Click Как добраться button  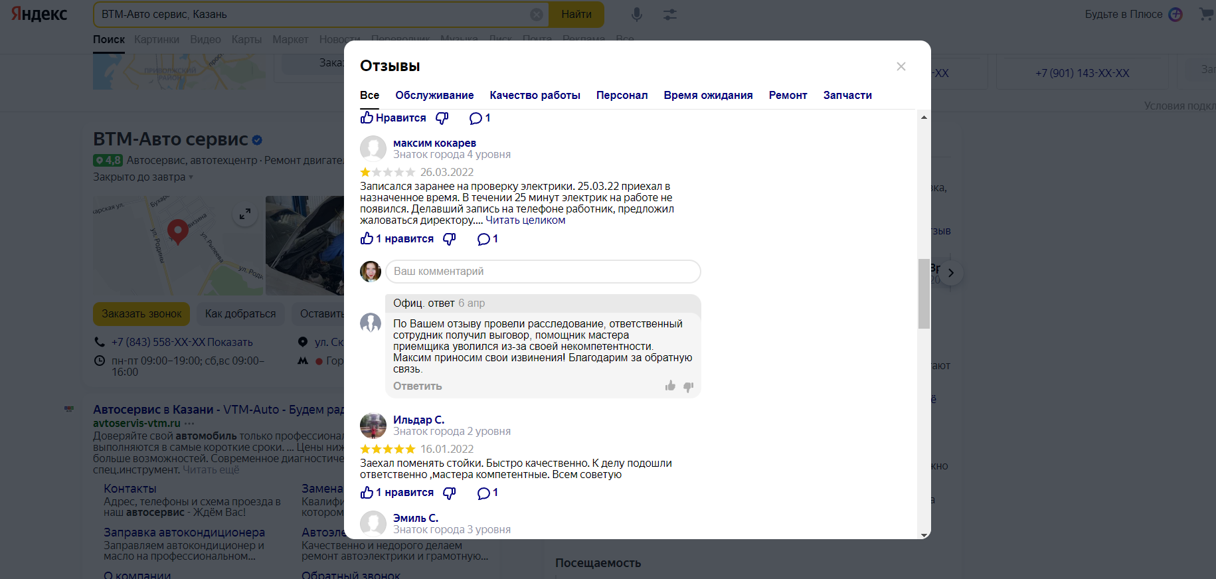point(240,314)
